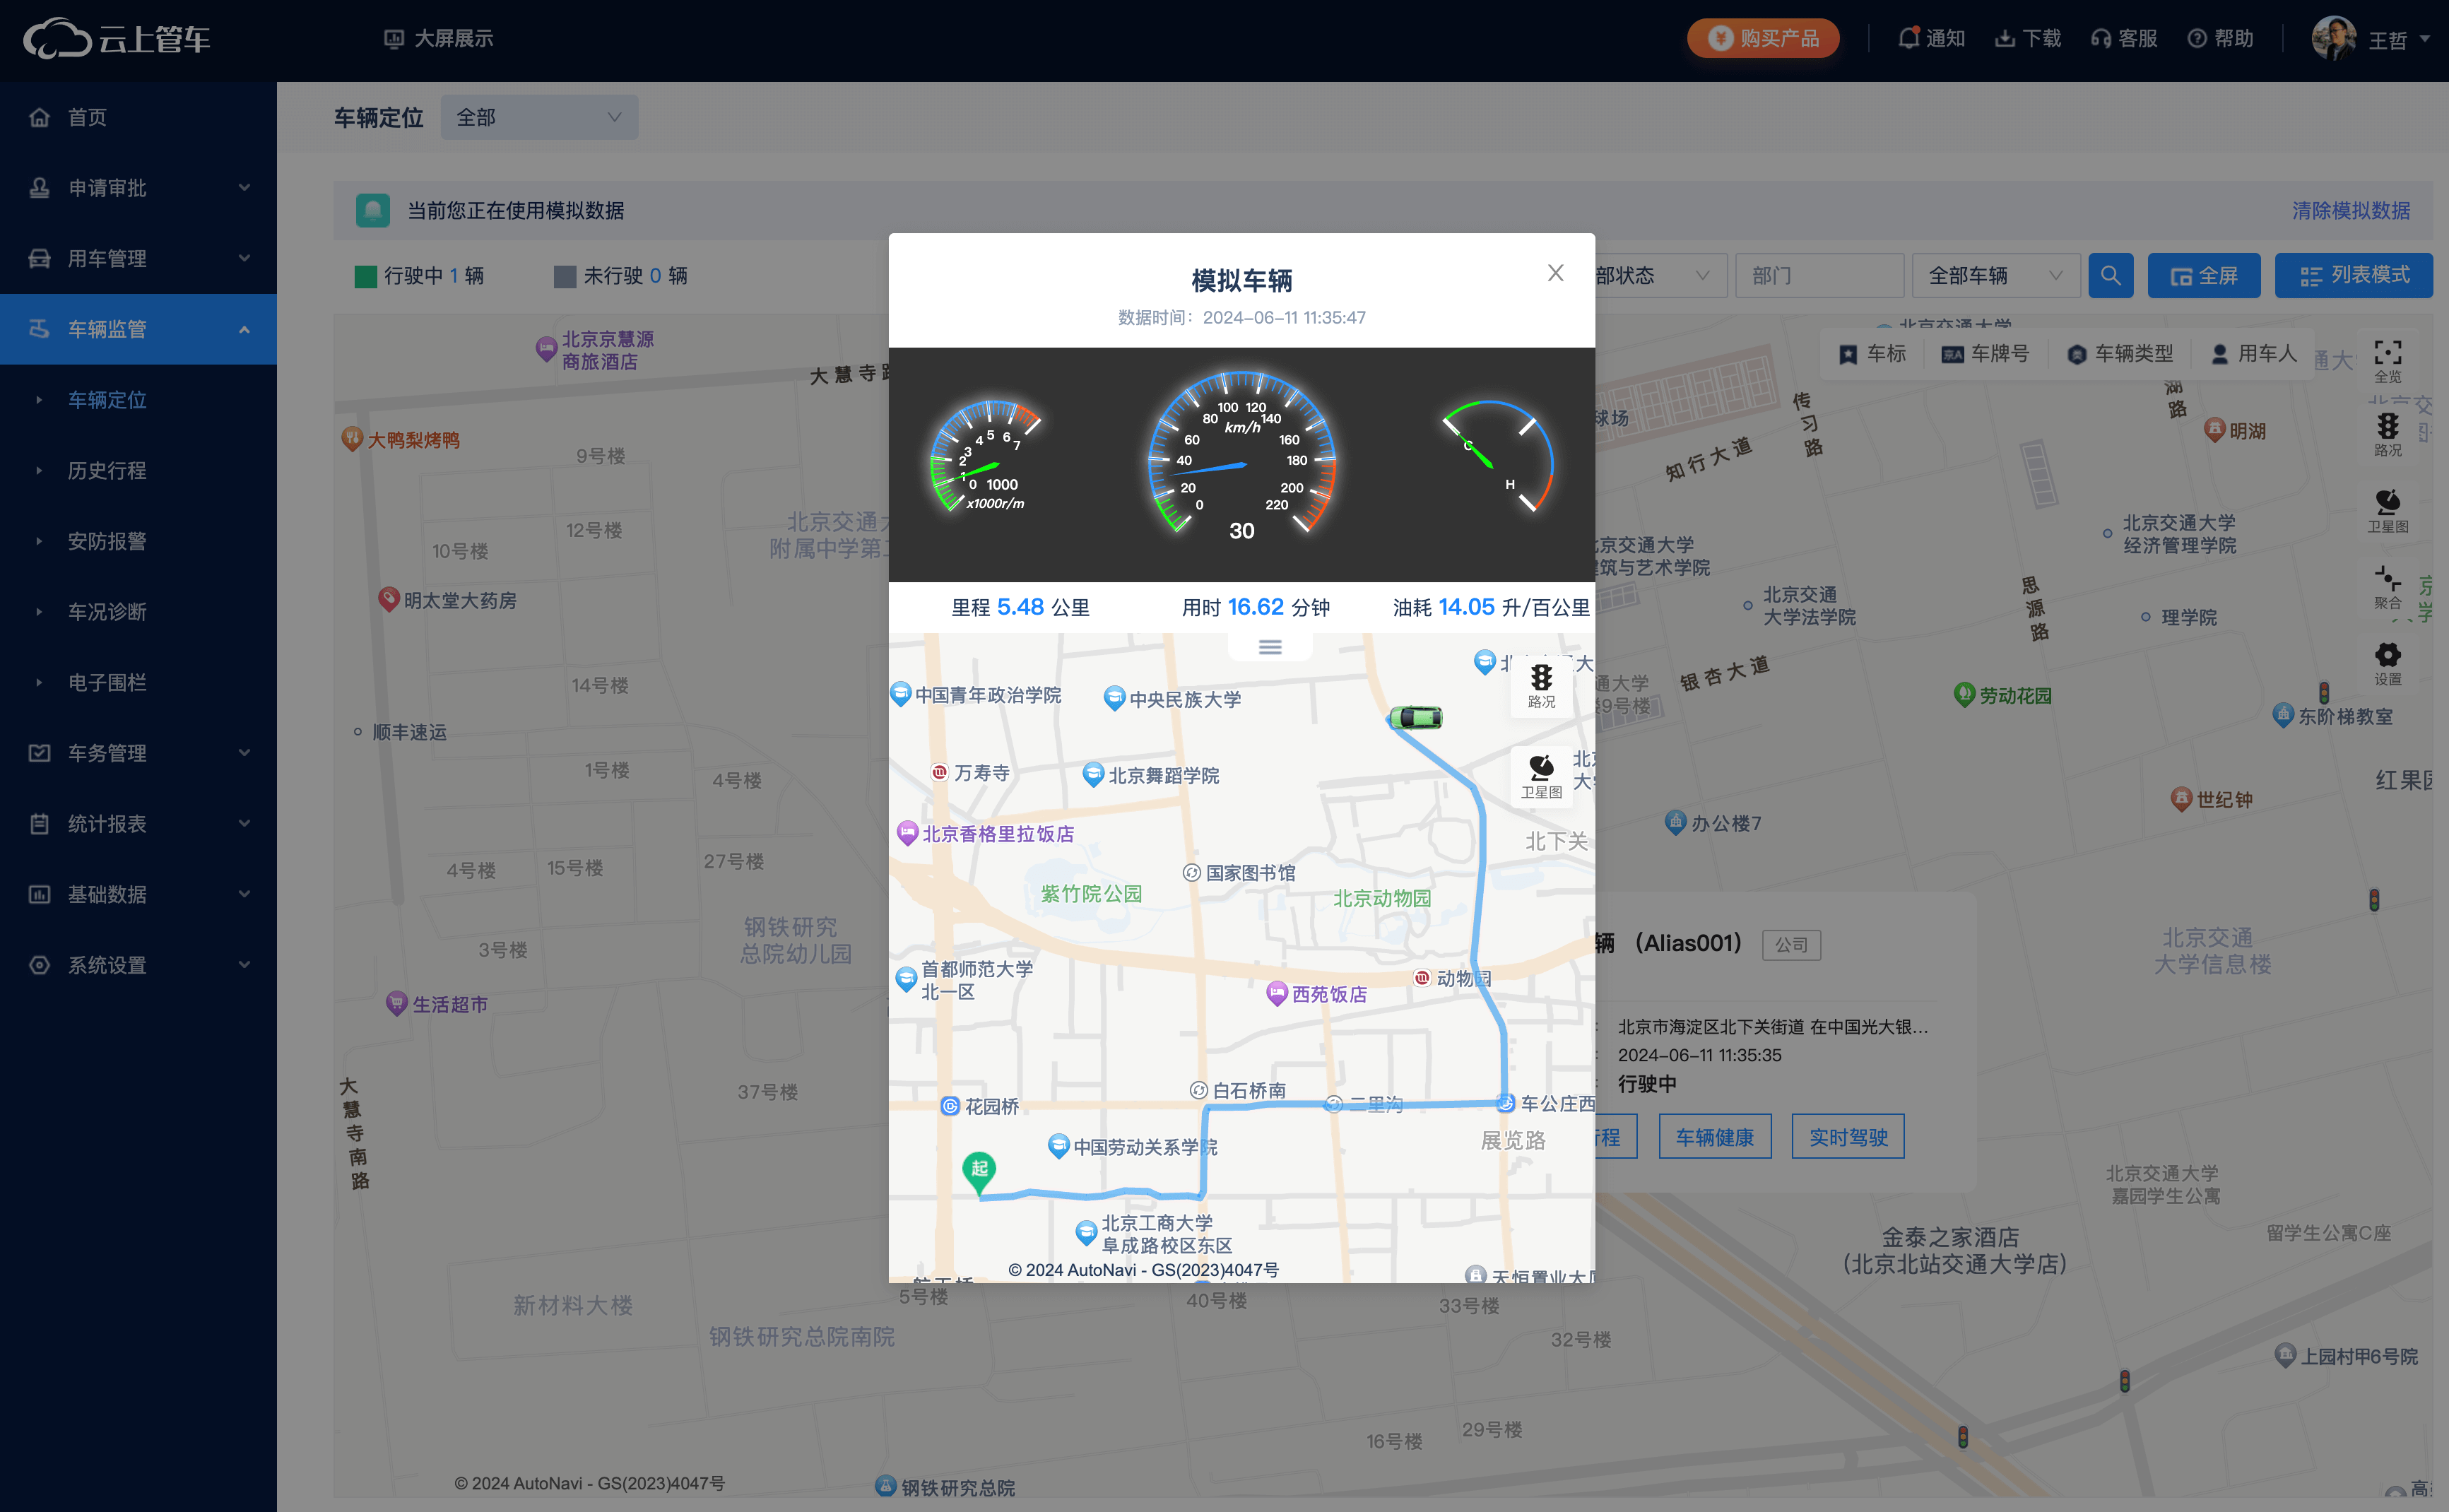Toggle 路况 on main map toolbar
This screenshot has width=2449, height=1512.
2387,435
